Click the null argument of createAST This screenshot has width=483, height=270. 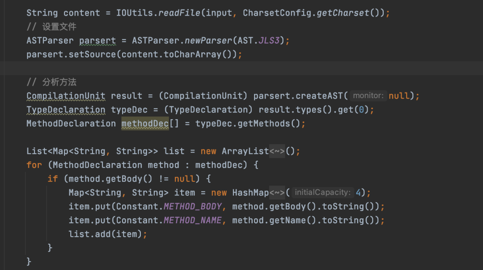pyautogui.click(x=399, y=96)
